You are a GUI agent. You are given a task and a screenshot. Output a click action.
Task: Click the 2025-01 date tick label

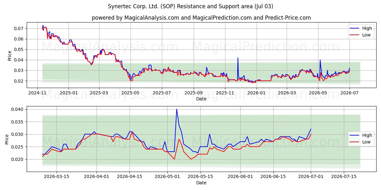[69, 93]
